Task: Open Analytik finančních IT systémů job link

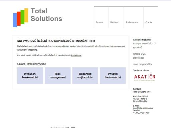Action: pos(144,45)
